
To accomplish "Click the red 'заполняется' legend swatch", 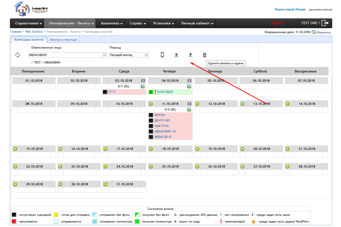I will pyautogui.click(x=14, y=222).
